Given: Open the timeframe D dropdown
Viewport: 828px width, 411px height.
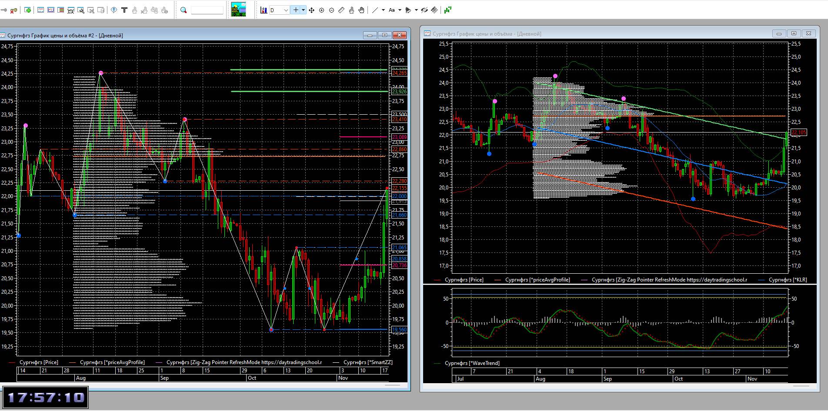Looking at the screenshot, I should click(279, 10).
